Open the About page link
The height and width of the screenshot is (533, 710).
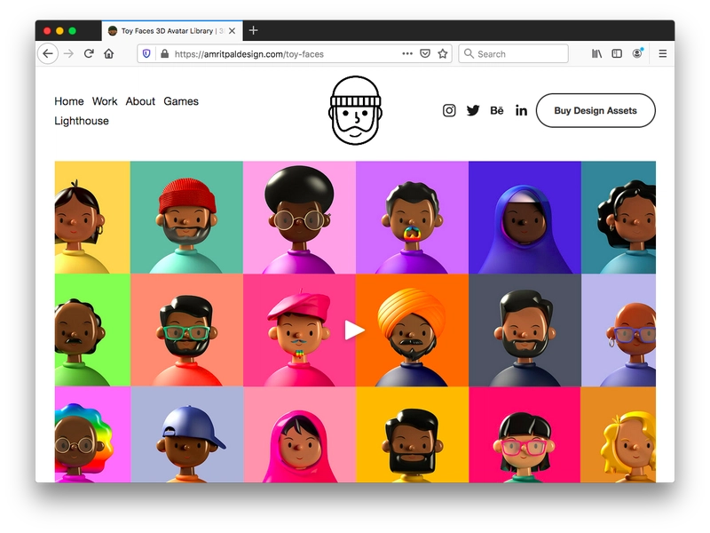pos(140,101)
